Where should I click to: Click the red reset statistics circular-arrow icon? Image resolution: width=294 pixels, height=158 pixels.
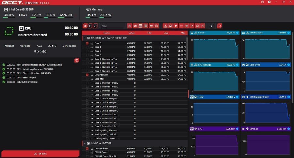[220, 26]
